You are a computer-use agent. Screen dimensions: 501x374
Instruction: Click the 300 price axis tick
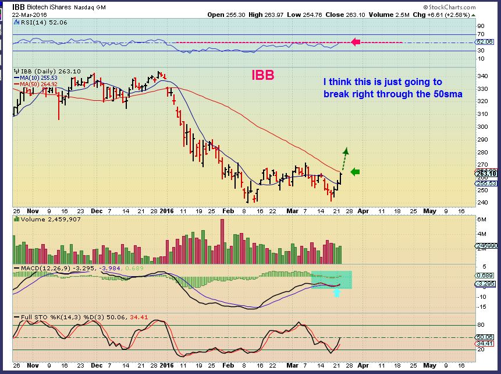click(482, 126)
